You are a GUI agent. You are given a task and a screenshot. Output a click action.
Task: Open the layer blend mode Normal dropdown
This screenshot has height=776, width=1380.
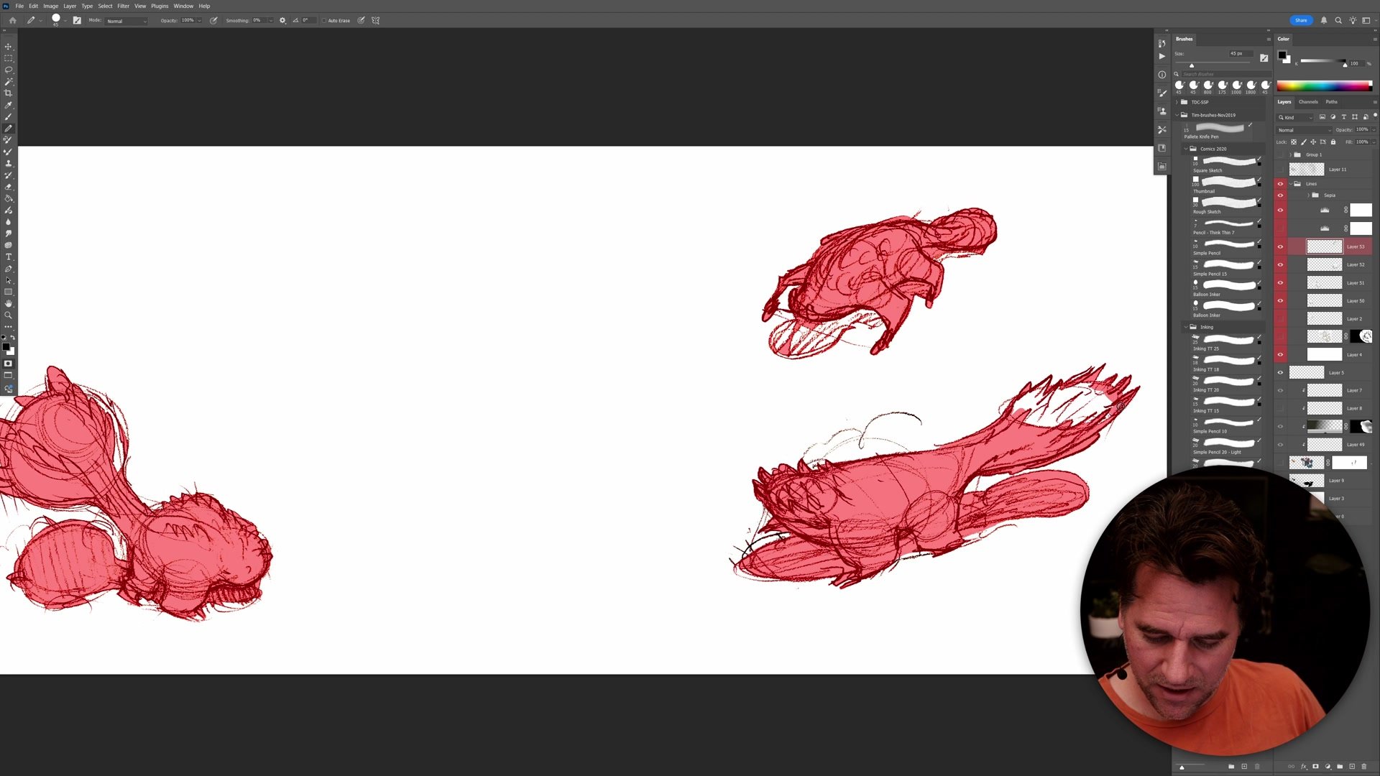(1303, 130)
